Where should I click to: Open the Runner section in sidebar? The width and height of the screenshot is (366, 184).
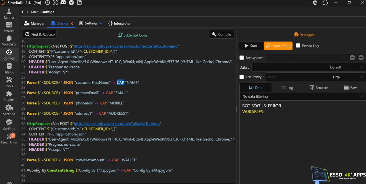(x=9, y=13)
